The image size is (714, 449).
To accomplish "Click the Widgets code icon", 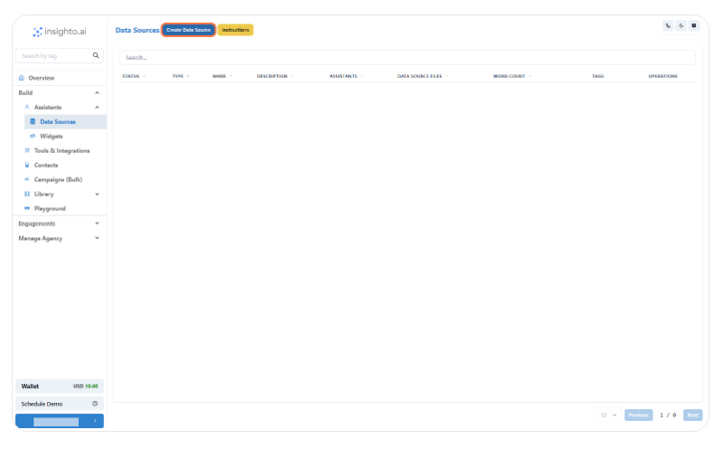I will 33,136.
